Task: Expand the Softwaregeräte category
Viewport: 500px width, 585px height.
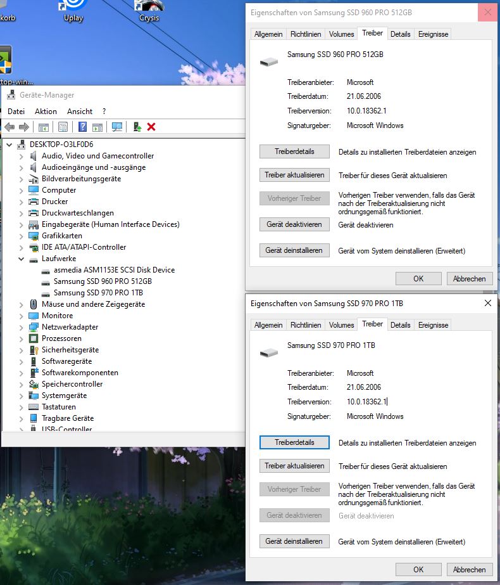Action: (x=22, y=361)
